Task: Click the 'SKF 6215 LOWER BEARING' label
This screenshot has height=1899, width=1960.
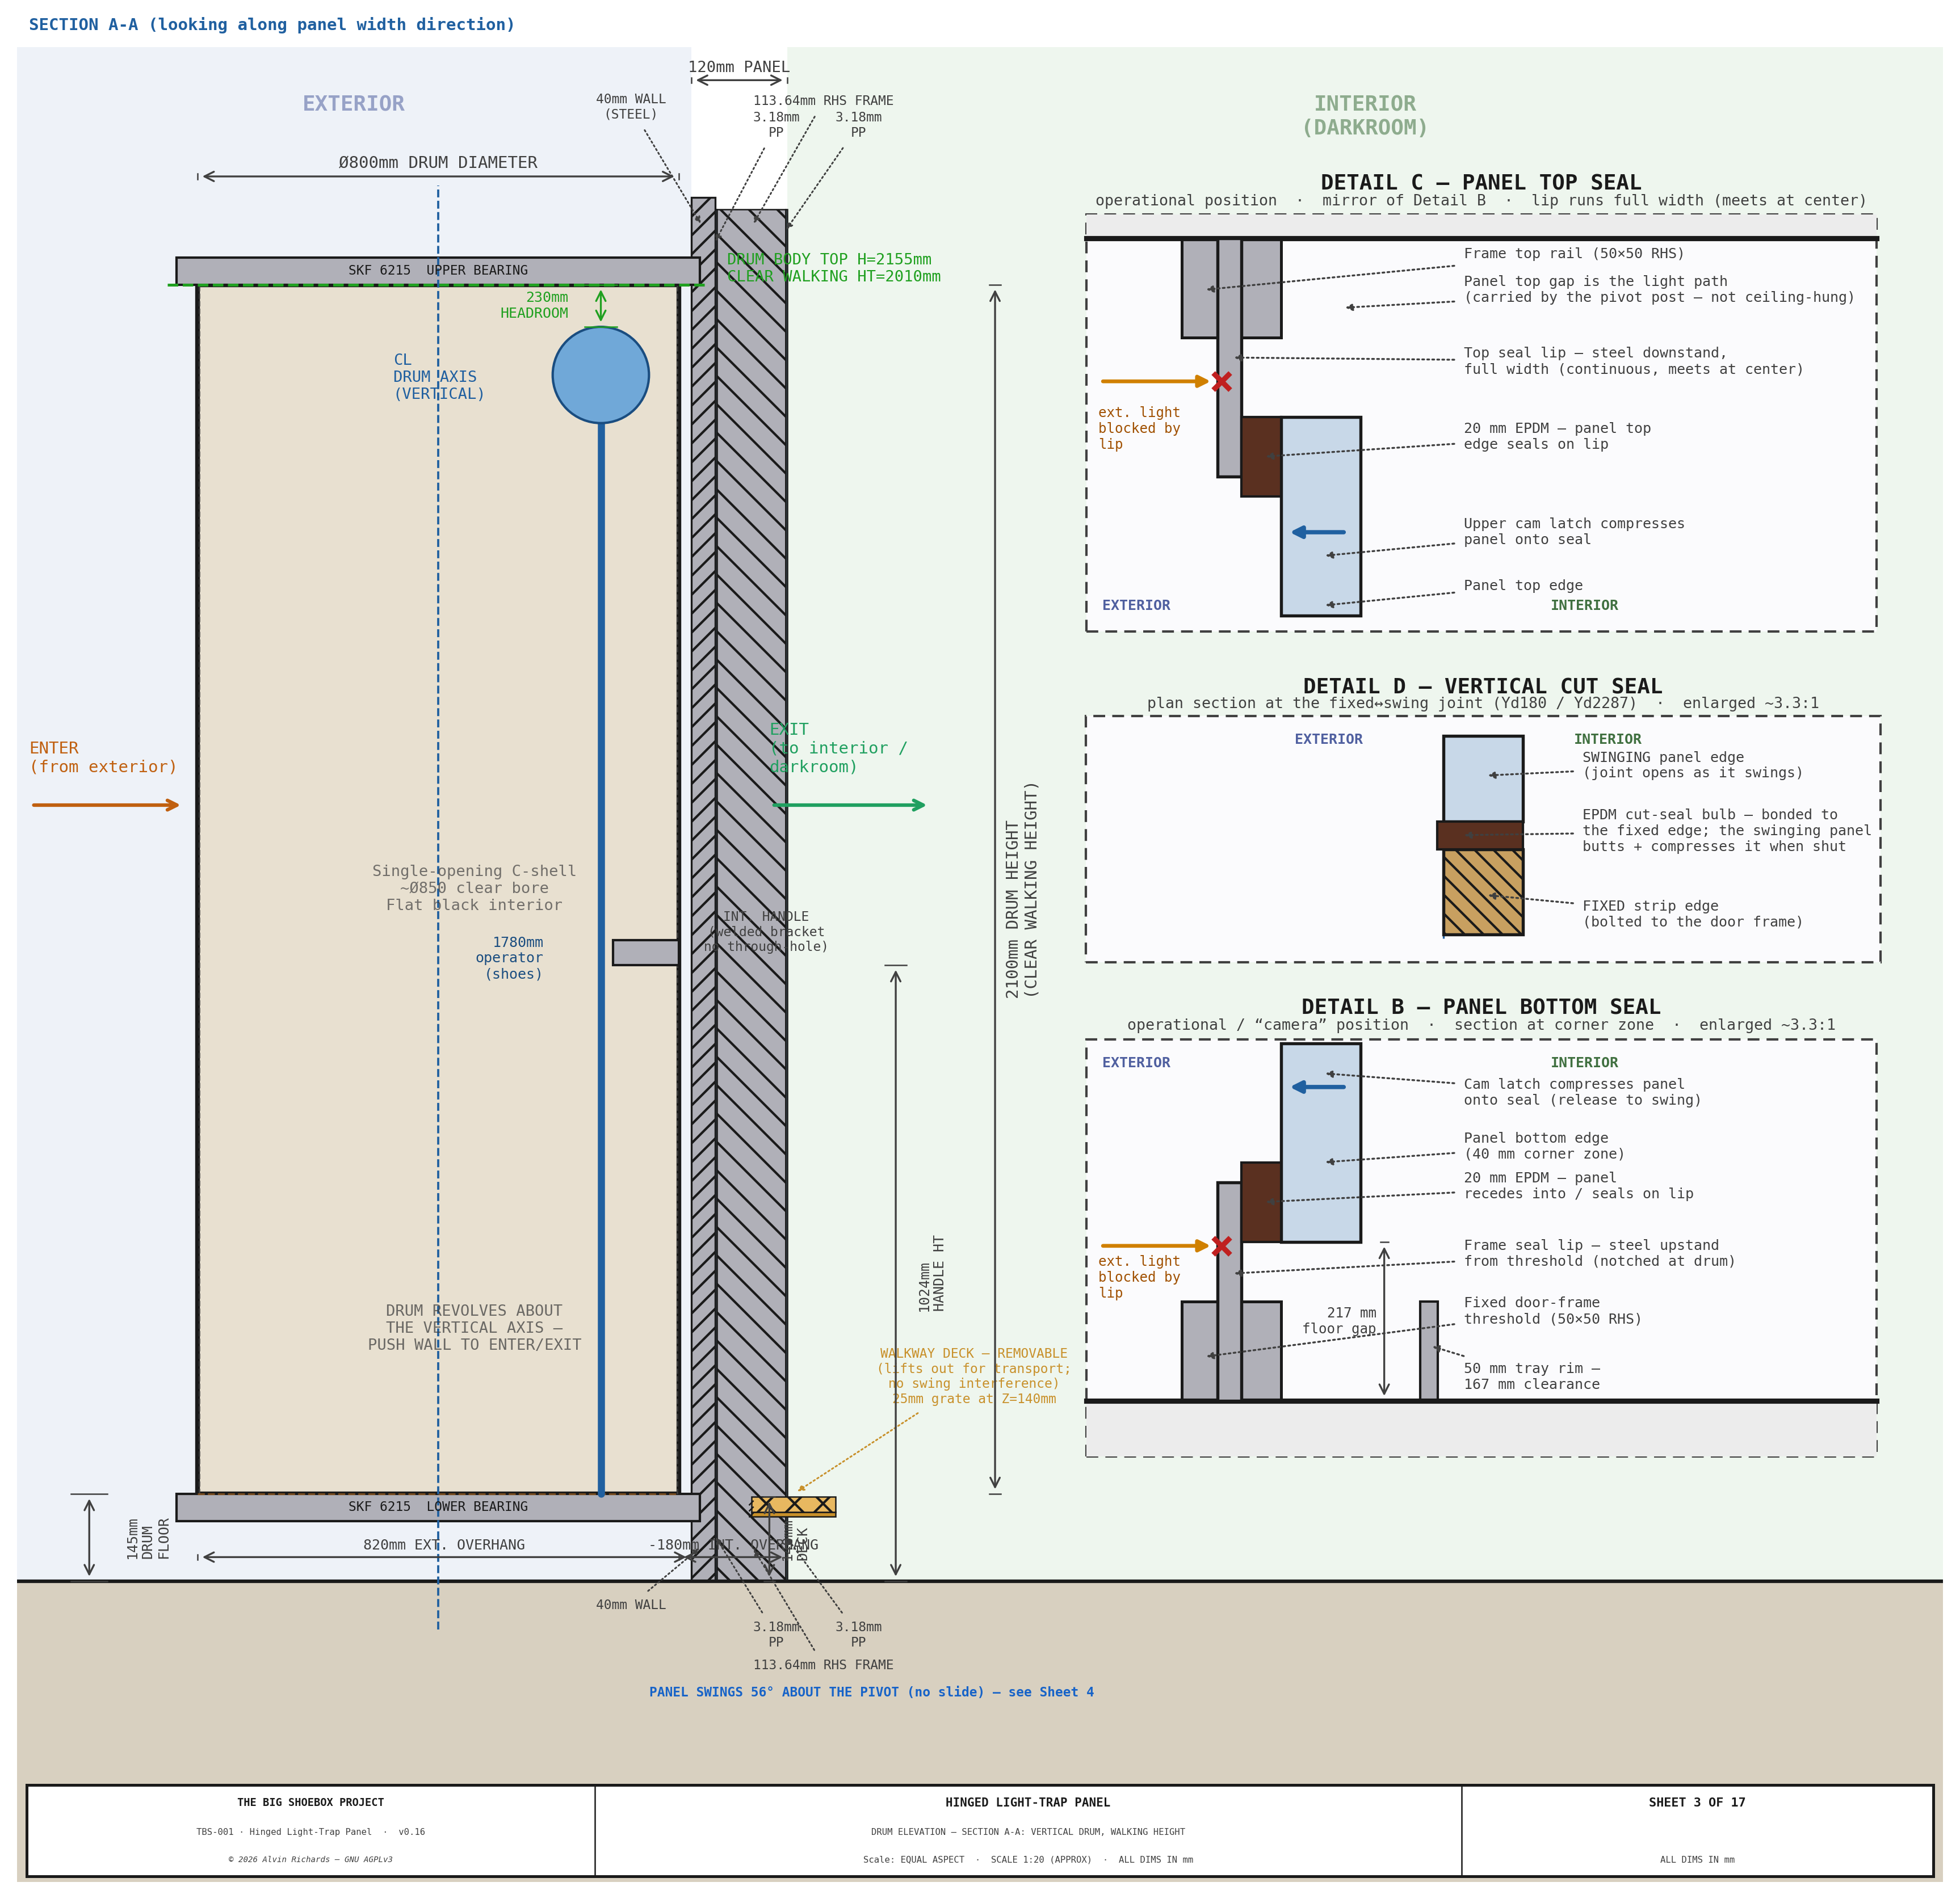Action: pyautogui.click(x=438, y=1506)
